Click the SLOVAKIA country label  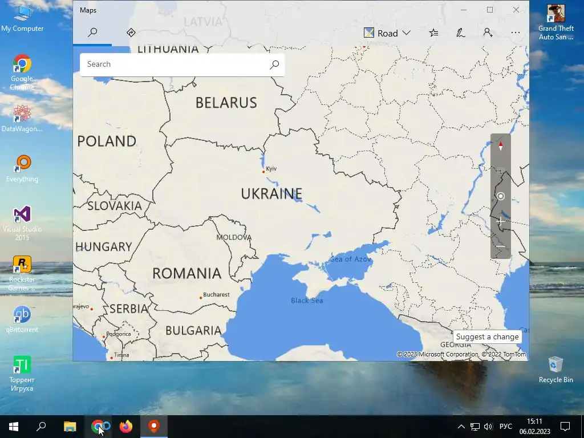[115, 205]
